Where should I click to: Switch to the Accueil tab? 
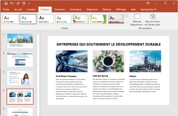[18, 9]
